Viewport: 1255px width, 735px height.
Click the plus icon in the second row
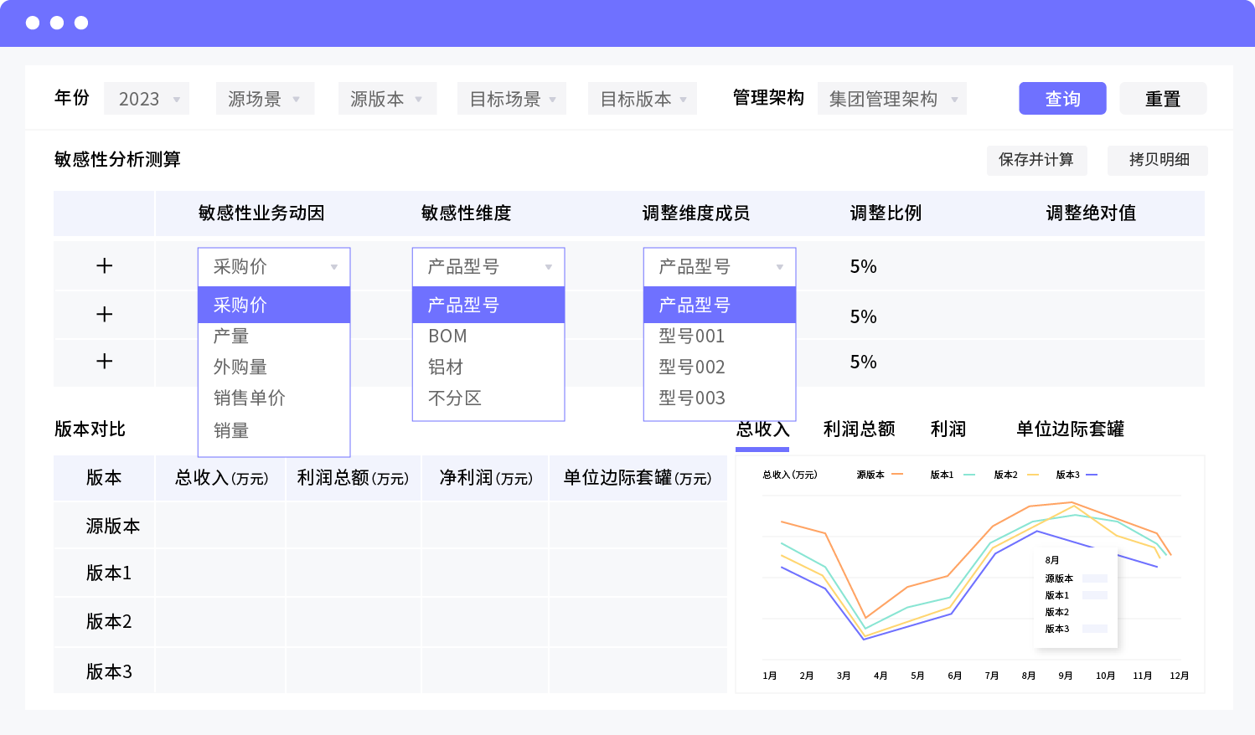104,315
